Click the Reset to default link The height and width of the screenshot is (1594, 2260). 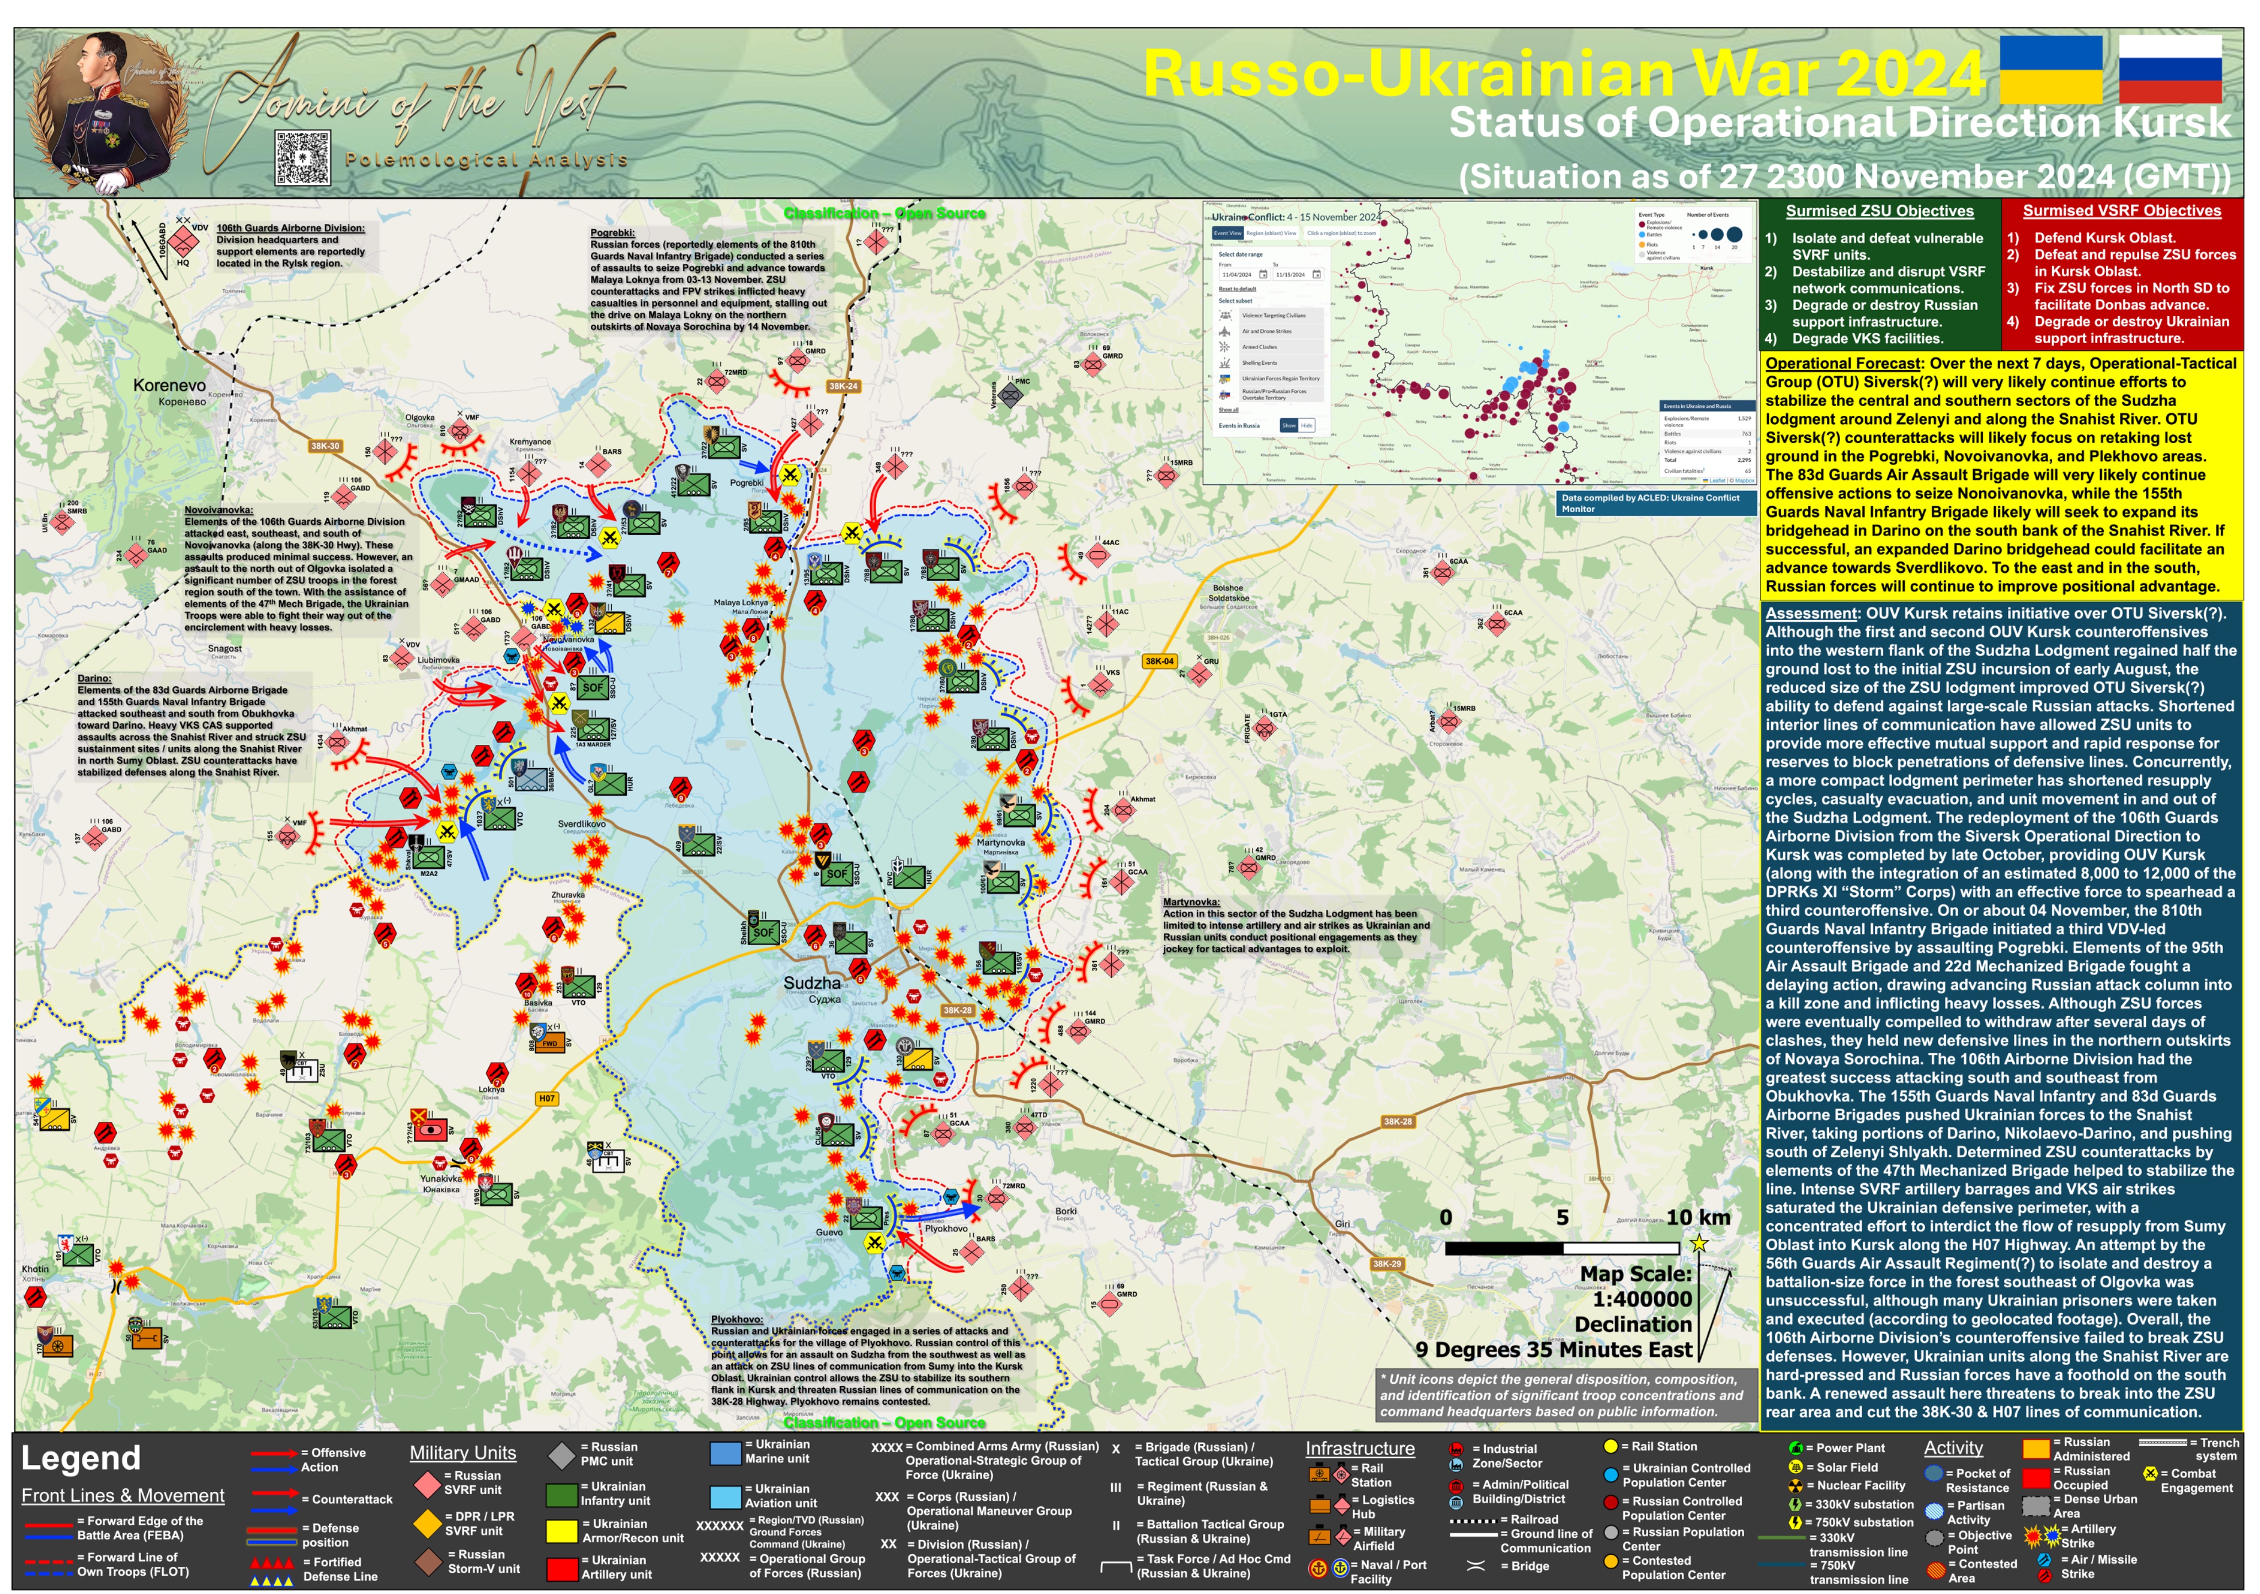click(1237, 290)
